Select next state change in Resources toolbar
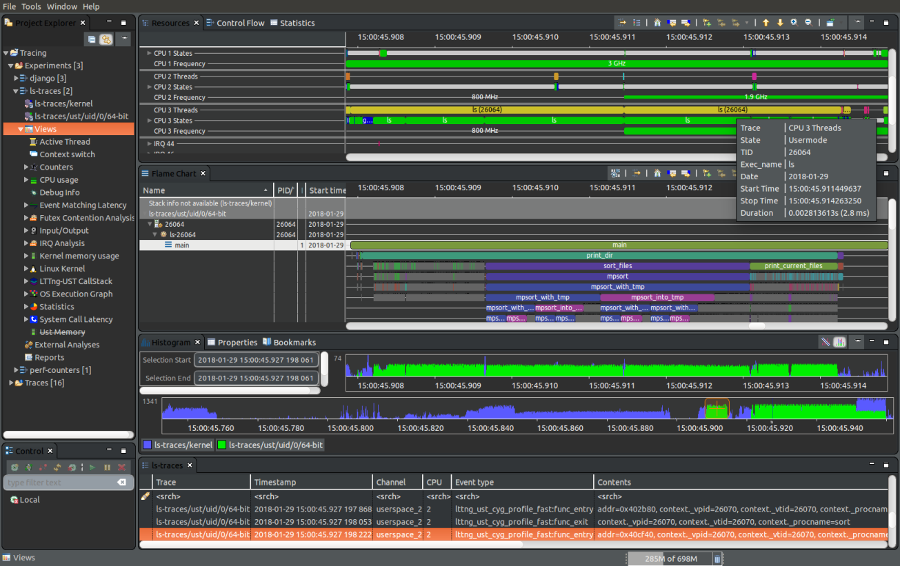This screenshot has width=900, height=566. [x=686, y=23]
